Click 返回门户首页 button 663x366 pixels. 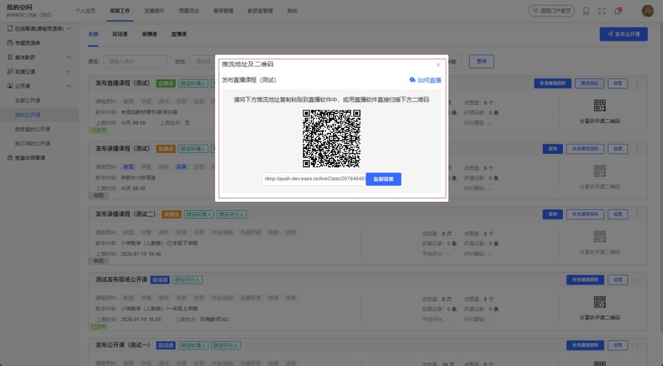click(x=551, y=11)
